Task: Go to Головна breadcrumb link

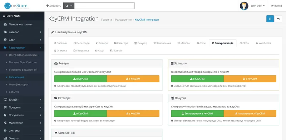Action: [107, 20]
